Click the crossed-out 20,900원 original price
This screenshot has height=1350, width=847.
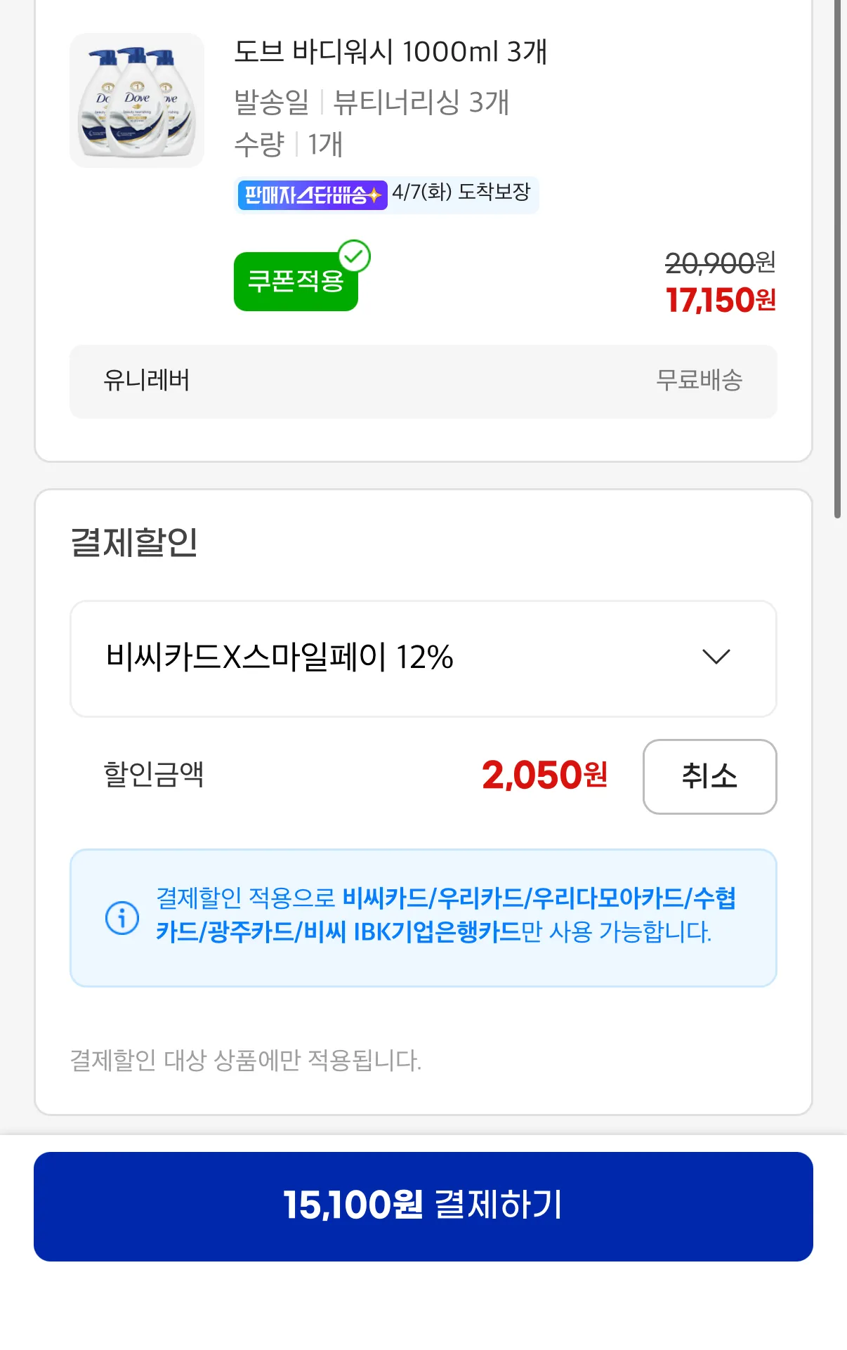(720, 263)
